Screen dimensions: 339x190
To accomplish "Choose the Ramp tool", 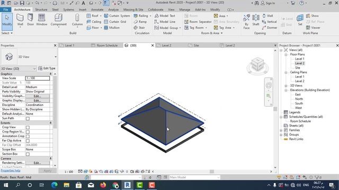I will [x=140, y=22].
